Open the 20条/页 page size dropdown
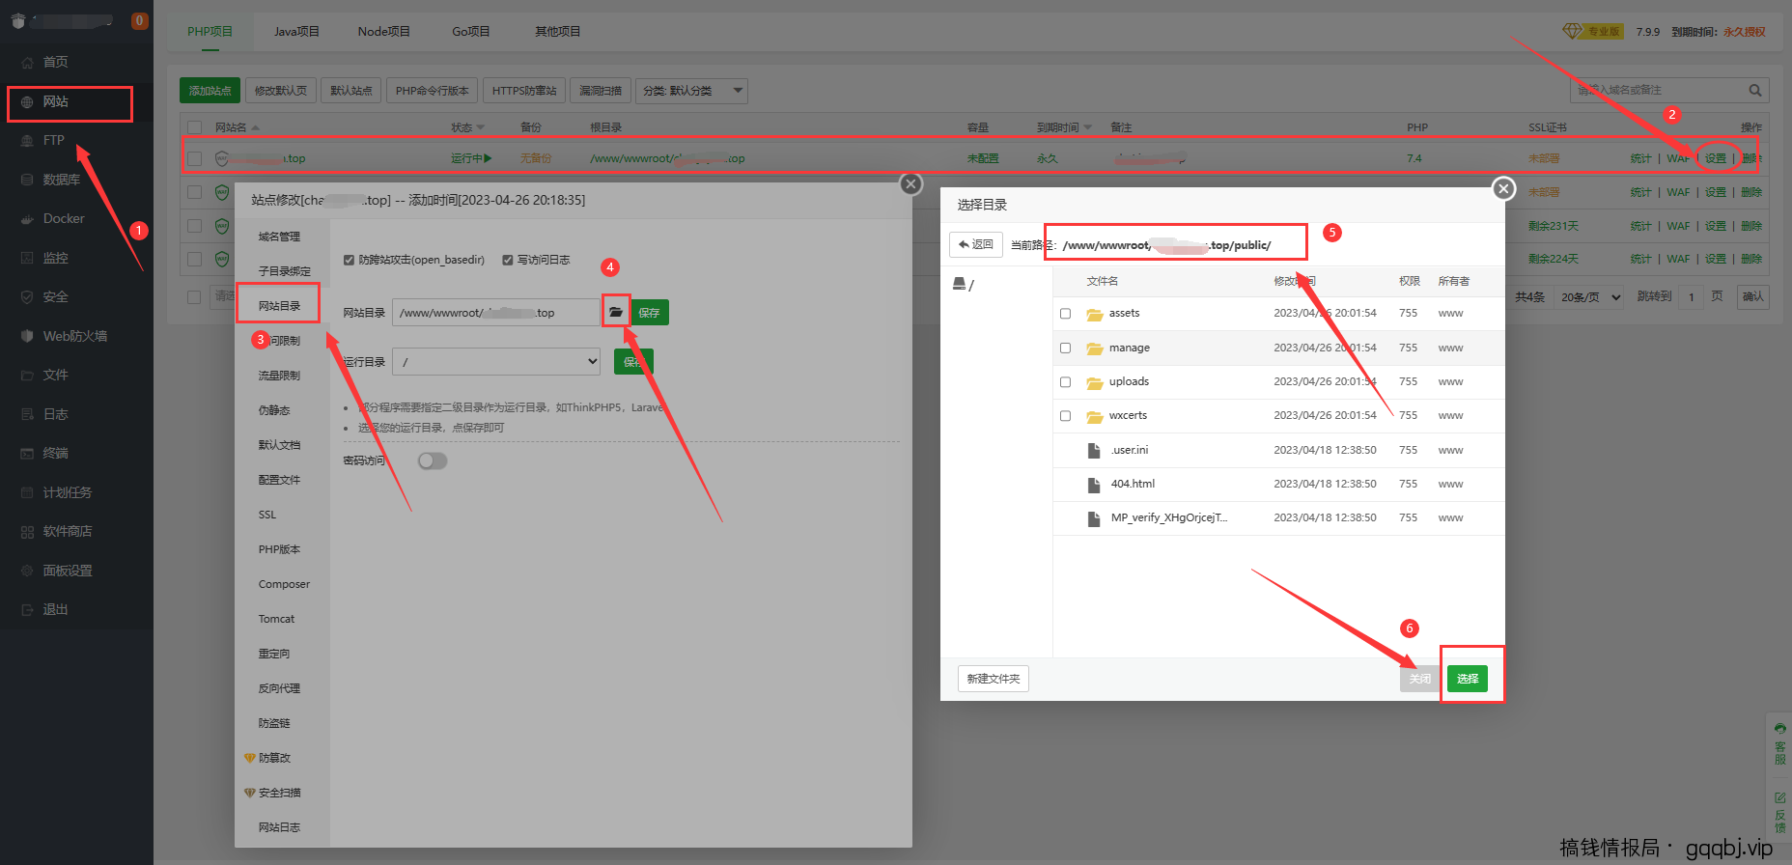The width and height of the screenshot is (1792, 865). pos(1590,296)
